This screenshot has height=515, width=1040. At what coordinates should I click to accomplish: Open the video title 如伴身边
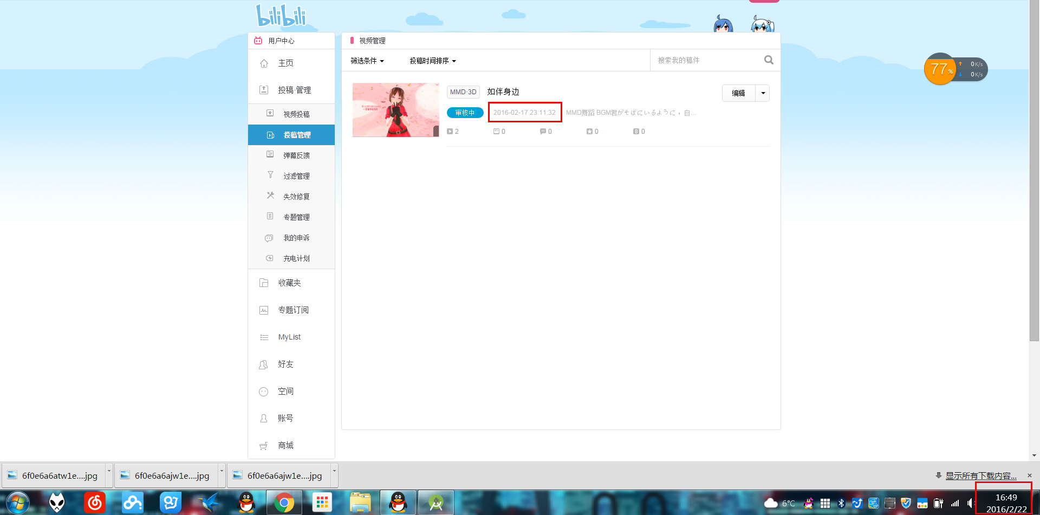[x=503, y=92]
